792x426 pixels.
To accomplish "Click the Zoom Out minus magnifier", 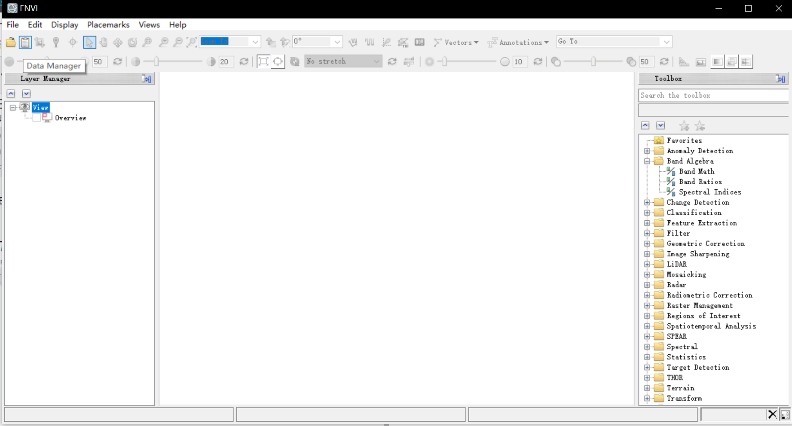I will (x=177, y=42).
